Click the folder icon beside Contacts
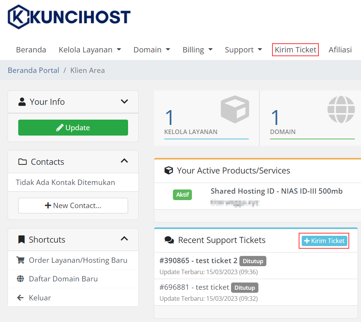The width and height of the screenshot is (361, 322). coord(22,162)
